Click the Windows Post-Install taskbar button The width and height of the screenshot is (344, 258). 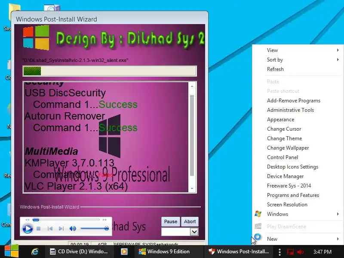(x=239, y=252)
